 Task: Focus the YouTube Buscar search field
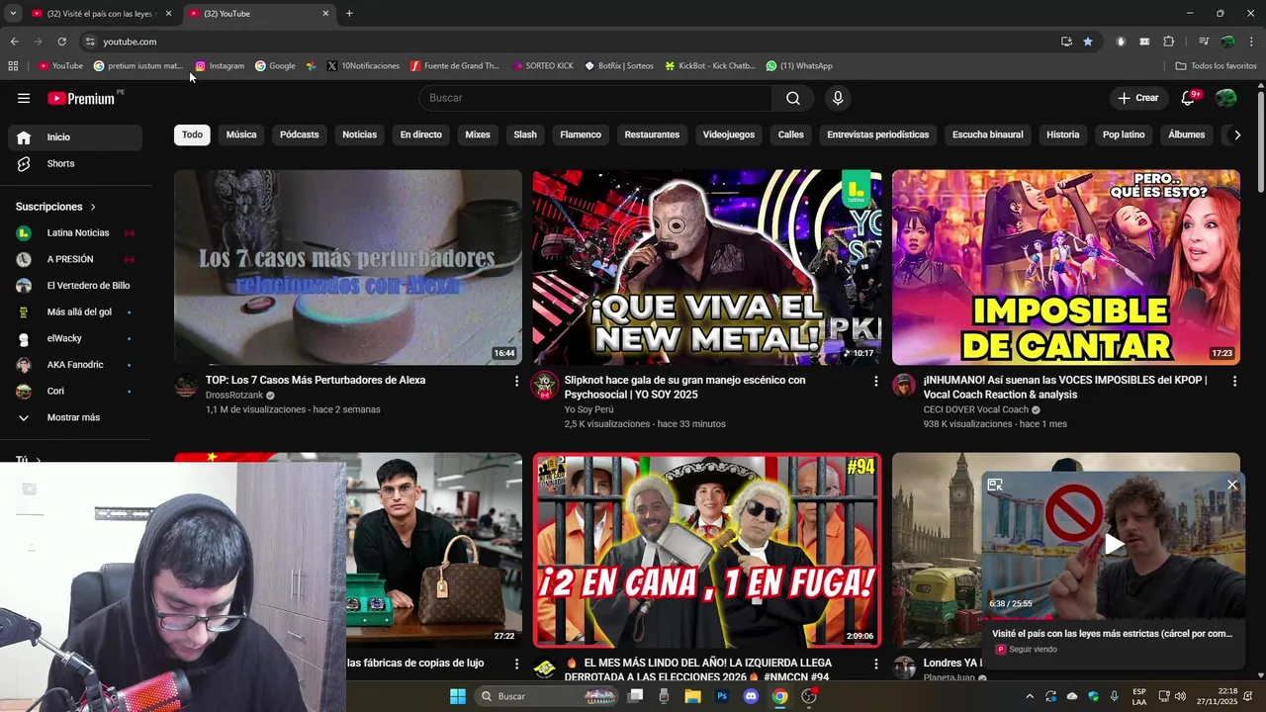(x=595, y=98)
